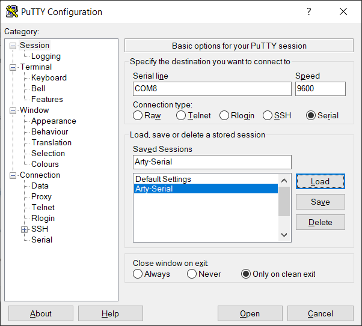This screenshot has width=362, height=326.
Task: Click the saved sessions list scrollbar thumb
Action: tap(284, 202)
